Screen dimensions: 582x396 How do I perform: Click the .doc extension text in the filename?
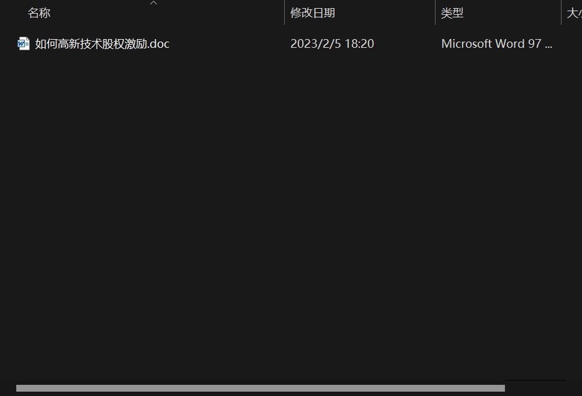point(158,44)
